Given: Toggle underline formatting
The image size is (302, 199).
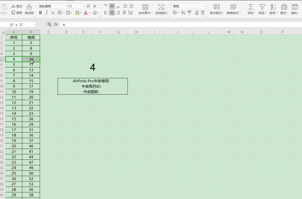Looking at the screenshot, I should [x=53, y=13].
